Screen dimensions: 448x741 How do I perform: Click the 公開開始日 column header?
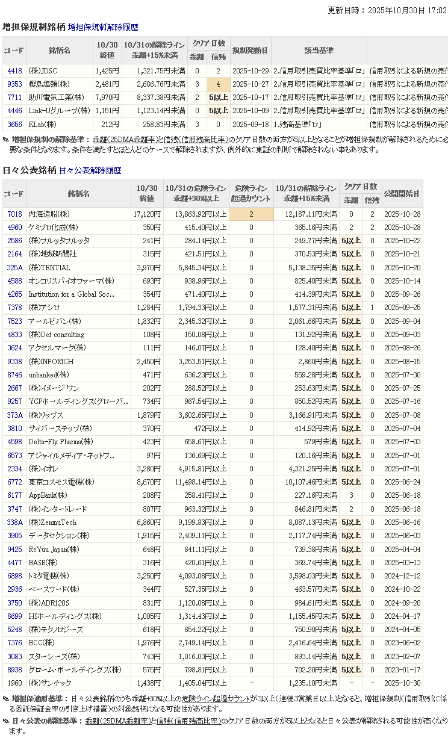click(402, 193)
